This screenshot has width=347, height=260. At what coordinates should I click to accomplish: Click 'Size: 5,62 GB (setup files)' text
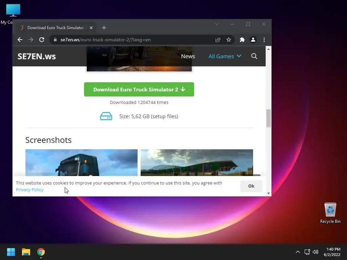tap(149, 116)
